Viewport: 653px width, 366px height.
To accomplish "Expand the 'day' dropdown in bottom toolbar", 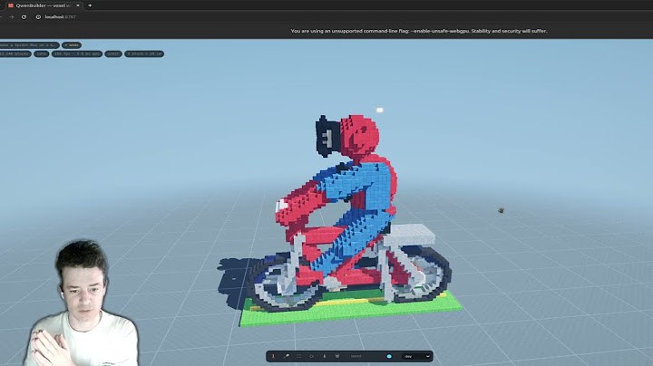I will (416, 356).
